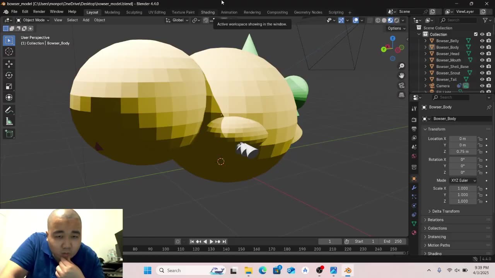This screenshot has height=278, width=495.
Task: Open the Add menu in viewport header
Action: click(x=86, y=20)
